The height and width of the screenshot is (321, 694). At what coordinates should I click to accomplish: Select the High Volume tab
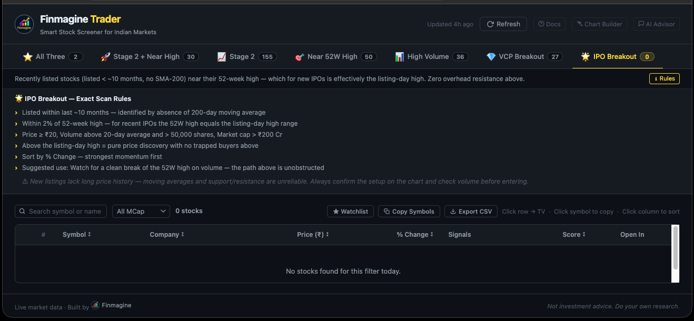(x=430, y=57)
